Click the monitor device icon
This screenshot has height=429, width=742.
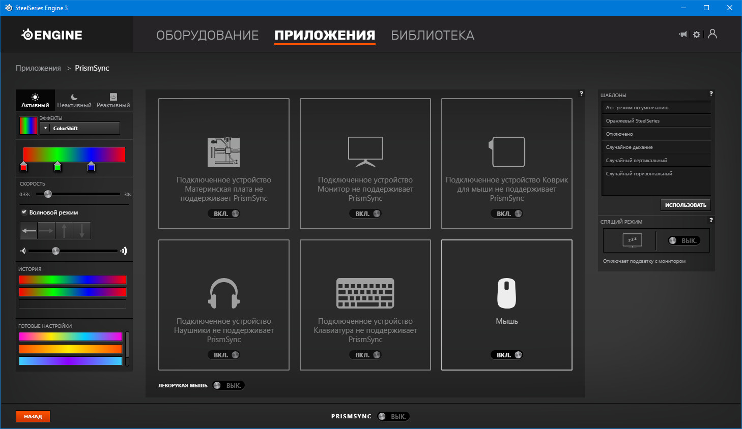pos(365,152)
